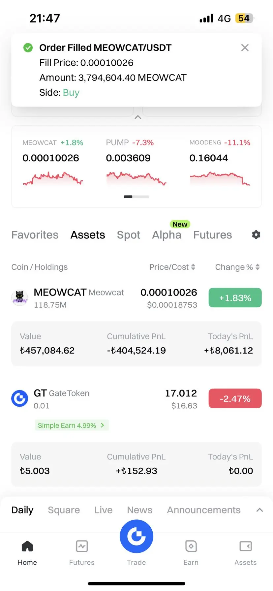Tap the ticker carousel page indicator
The image size is (273, 591).
136,197
